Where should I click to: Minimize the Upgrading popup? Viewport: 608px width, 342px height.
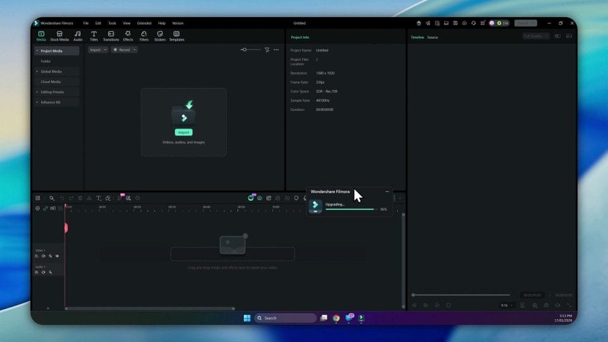(x=387, y=191)
